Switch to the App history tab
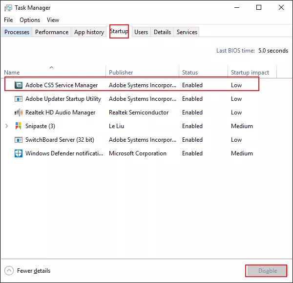The width and height of the screenshot is (293, 283). point(89,32)
